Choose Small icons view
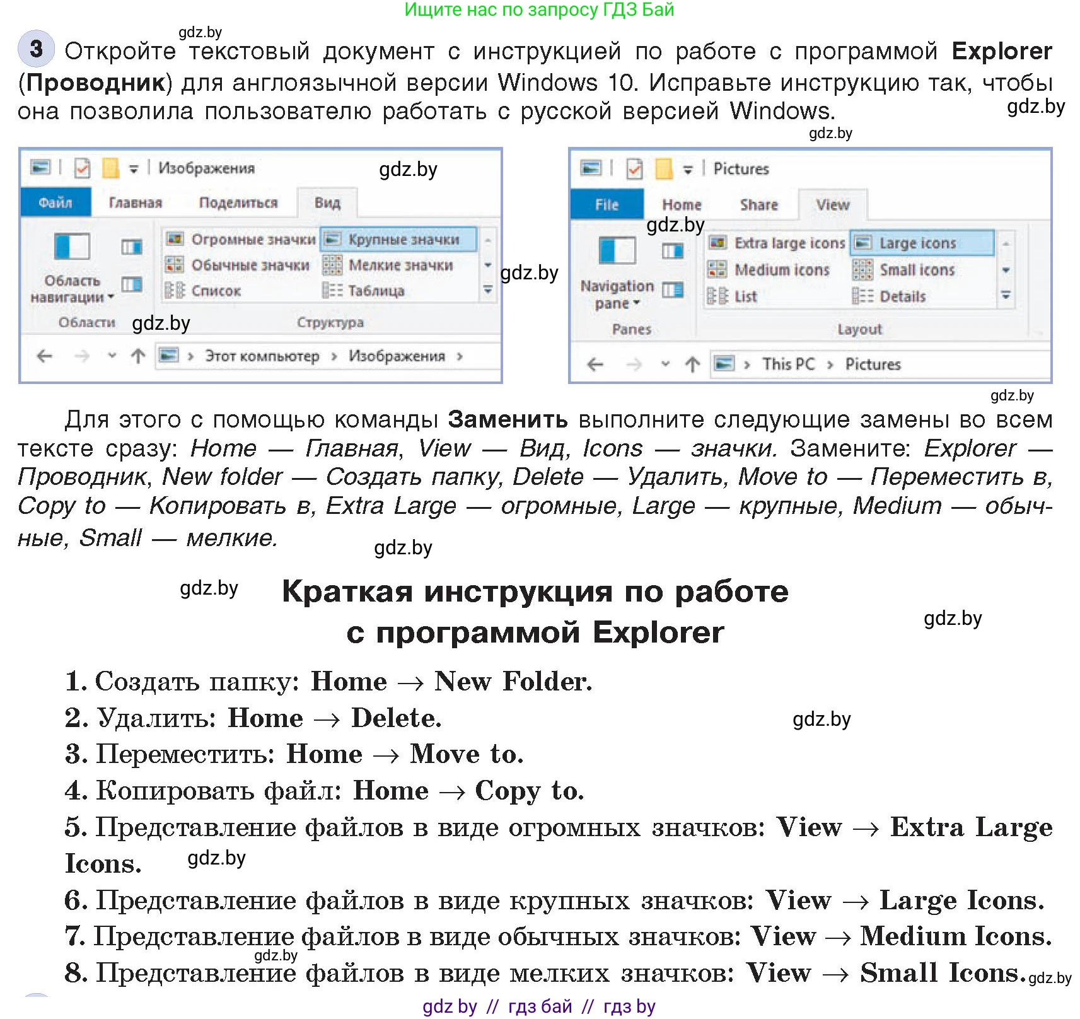Image resolution: width=1080 pixels, height=1019 pixels. pyautogui.click(x=906, y=270)
